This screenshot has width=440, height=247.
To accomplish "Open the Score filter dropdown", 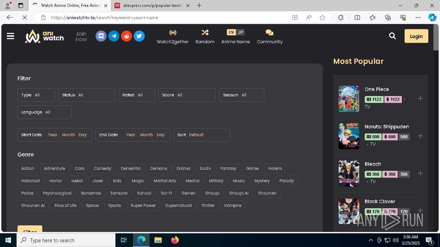I will tap(187, 95).
